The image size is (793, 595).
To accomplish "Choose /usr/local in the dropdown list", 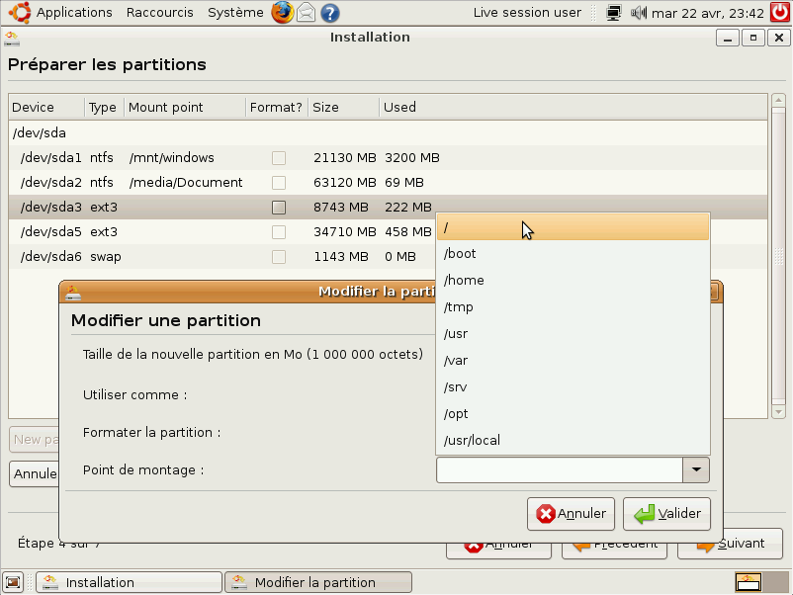I will (573, 440).
